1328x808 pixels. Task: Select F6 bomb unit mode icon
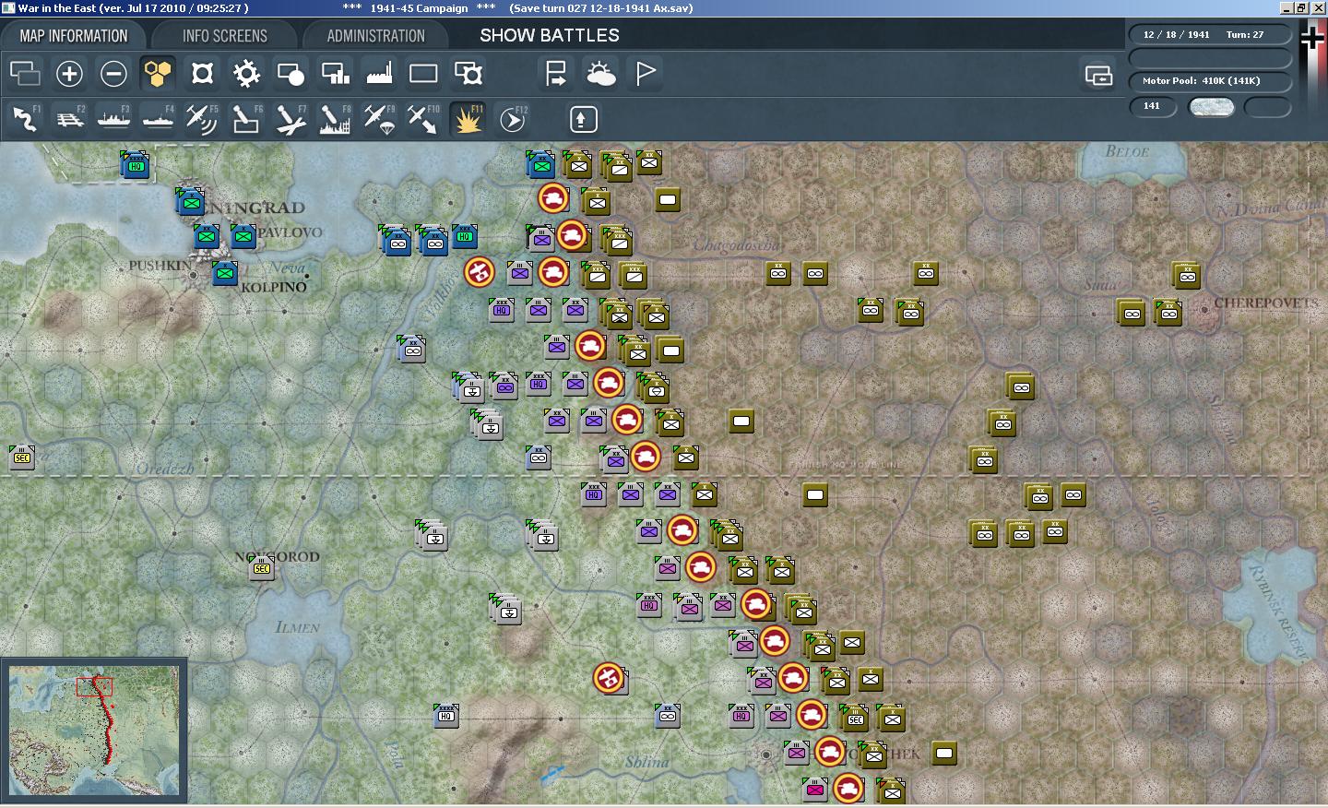(x=246, y=119)
